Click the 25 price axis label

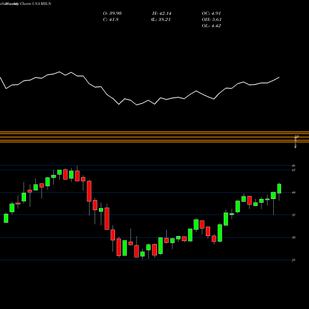point(294,260)
